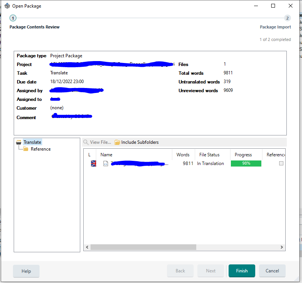Click the 'In Translation' status cell
This screenshot has width=302, height=283.
(x=210, y=163)
